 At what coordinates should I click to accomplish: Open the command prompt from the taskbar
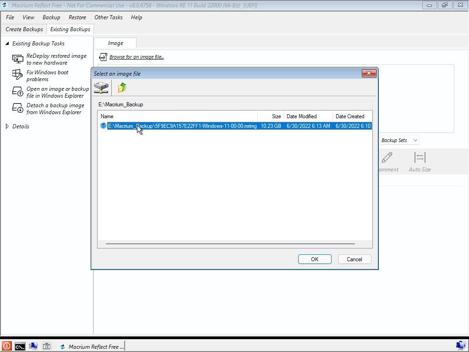coord(20,346)
